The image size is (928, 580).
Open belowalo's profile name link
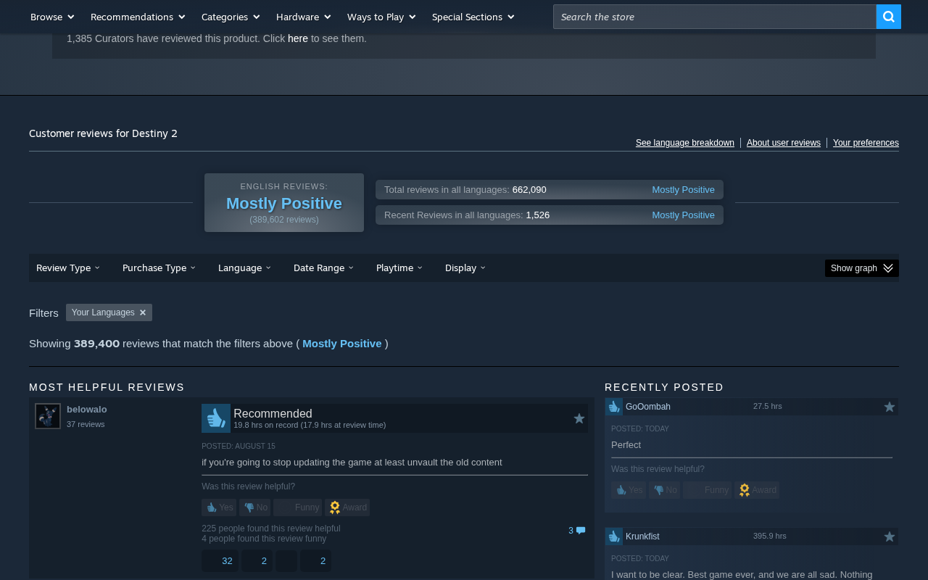pos(87,410)
